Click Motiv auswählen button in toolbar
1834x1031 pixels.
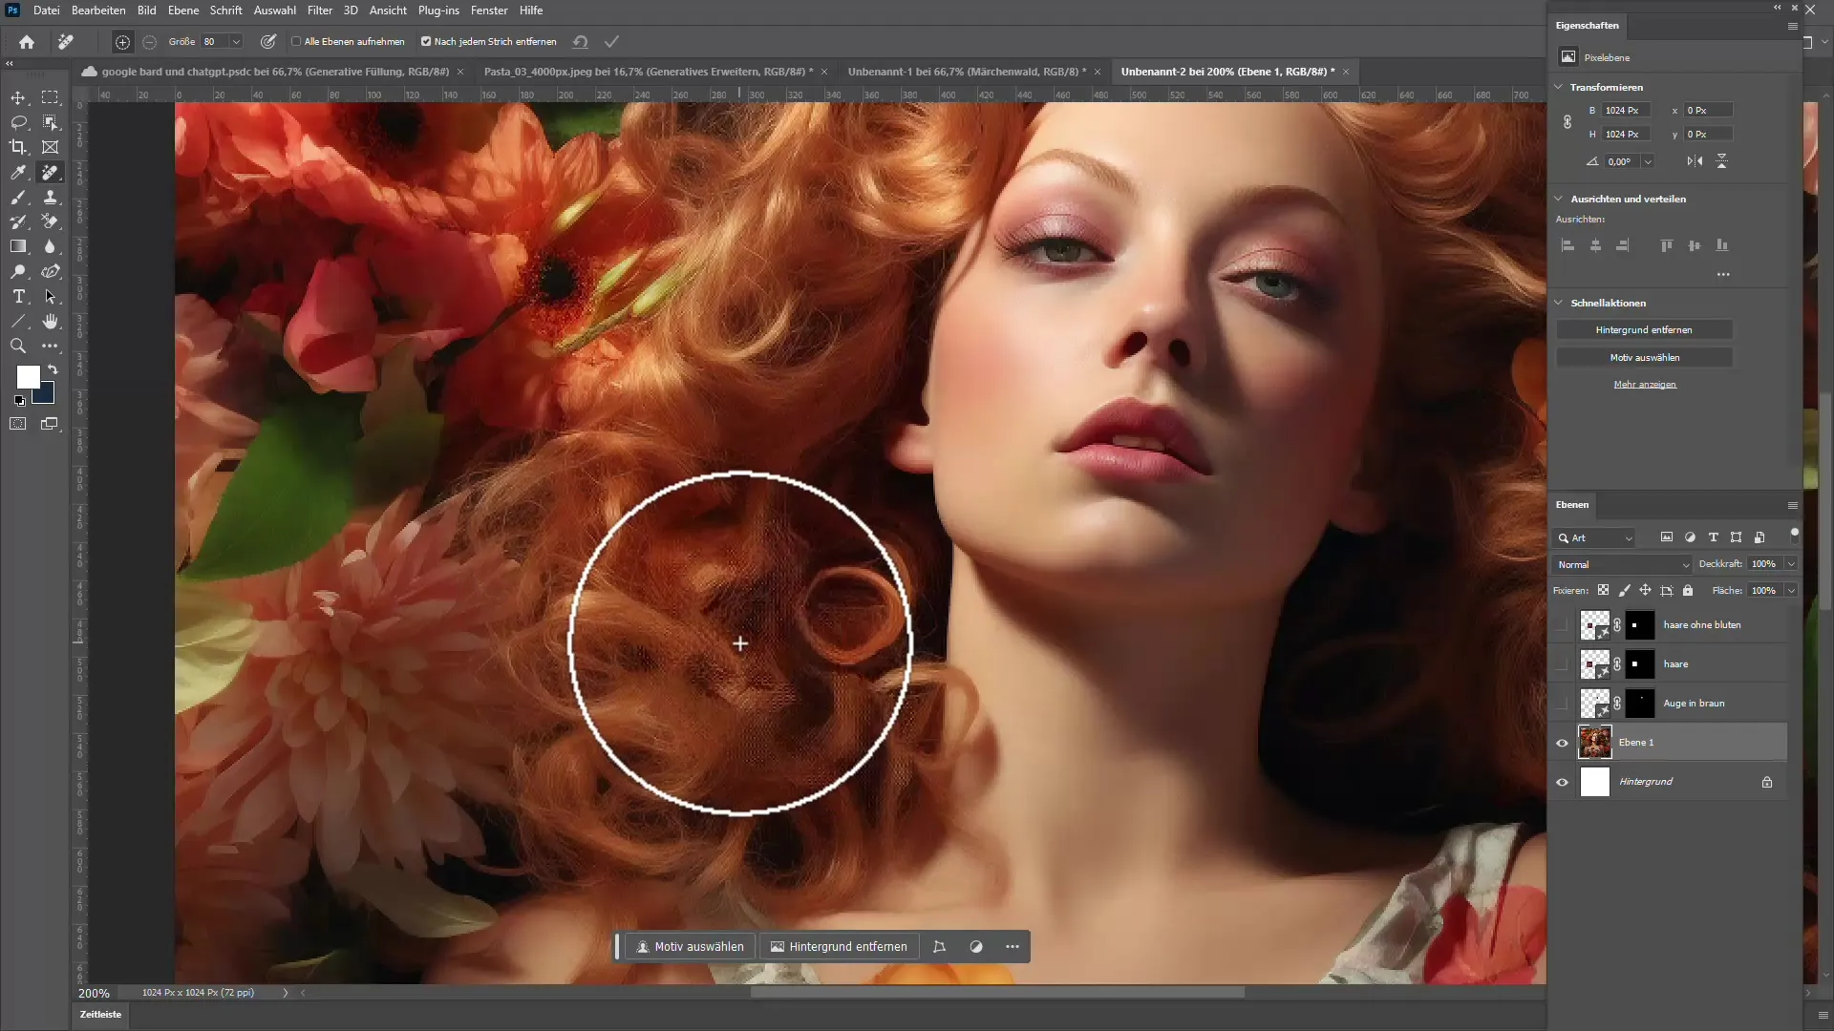691,945
